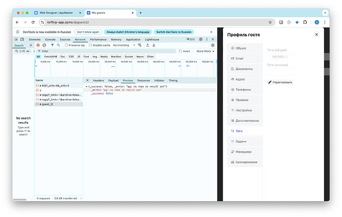Remove the VIP PRO tag x
The width and height of the screenshot is (342, 217).
click(286, 56)
